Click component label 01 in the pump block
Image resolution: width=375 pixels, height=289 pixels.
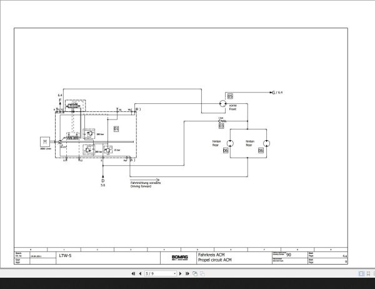click(x=116, y=129)
